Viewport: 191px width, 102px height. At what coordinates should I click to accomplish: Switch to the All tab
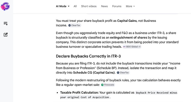pos(75,6)
